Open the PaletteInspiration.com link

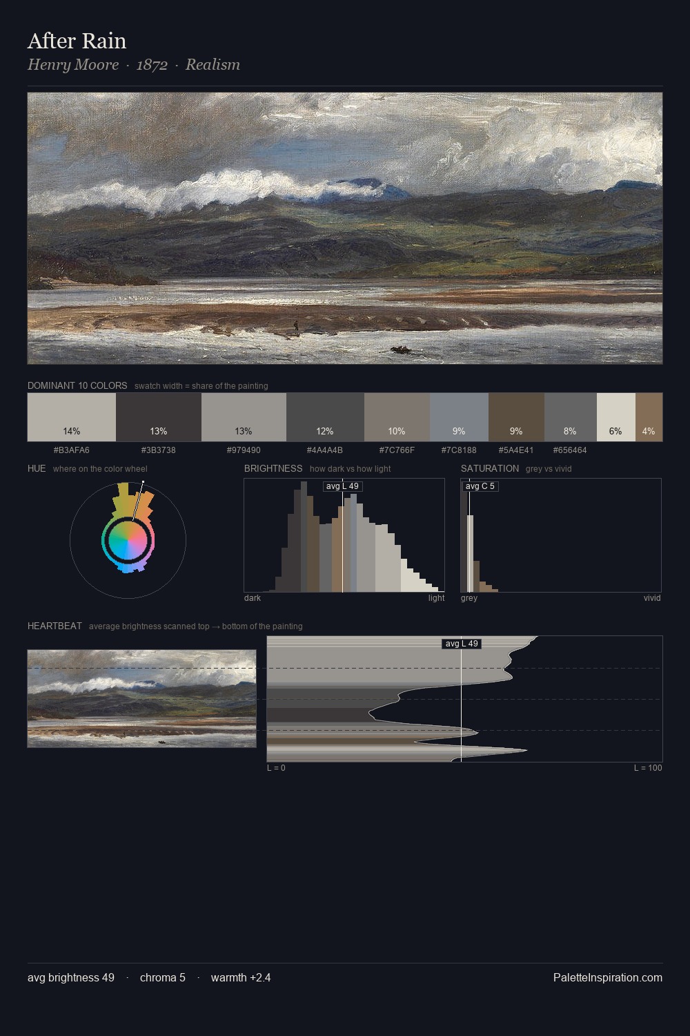pos(608,977)
